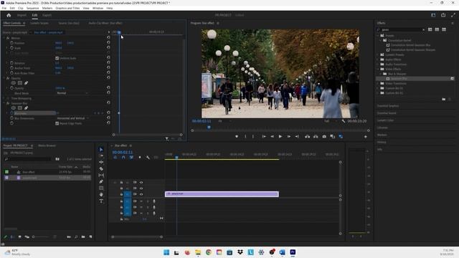Select the pen mask tool under Gaussian Blur

[x=26, y=108]
